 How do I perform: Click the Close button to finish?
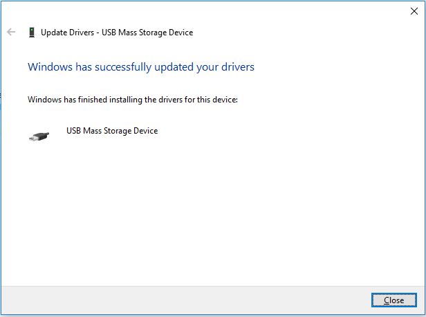click(x=393, y=300)
